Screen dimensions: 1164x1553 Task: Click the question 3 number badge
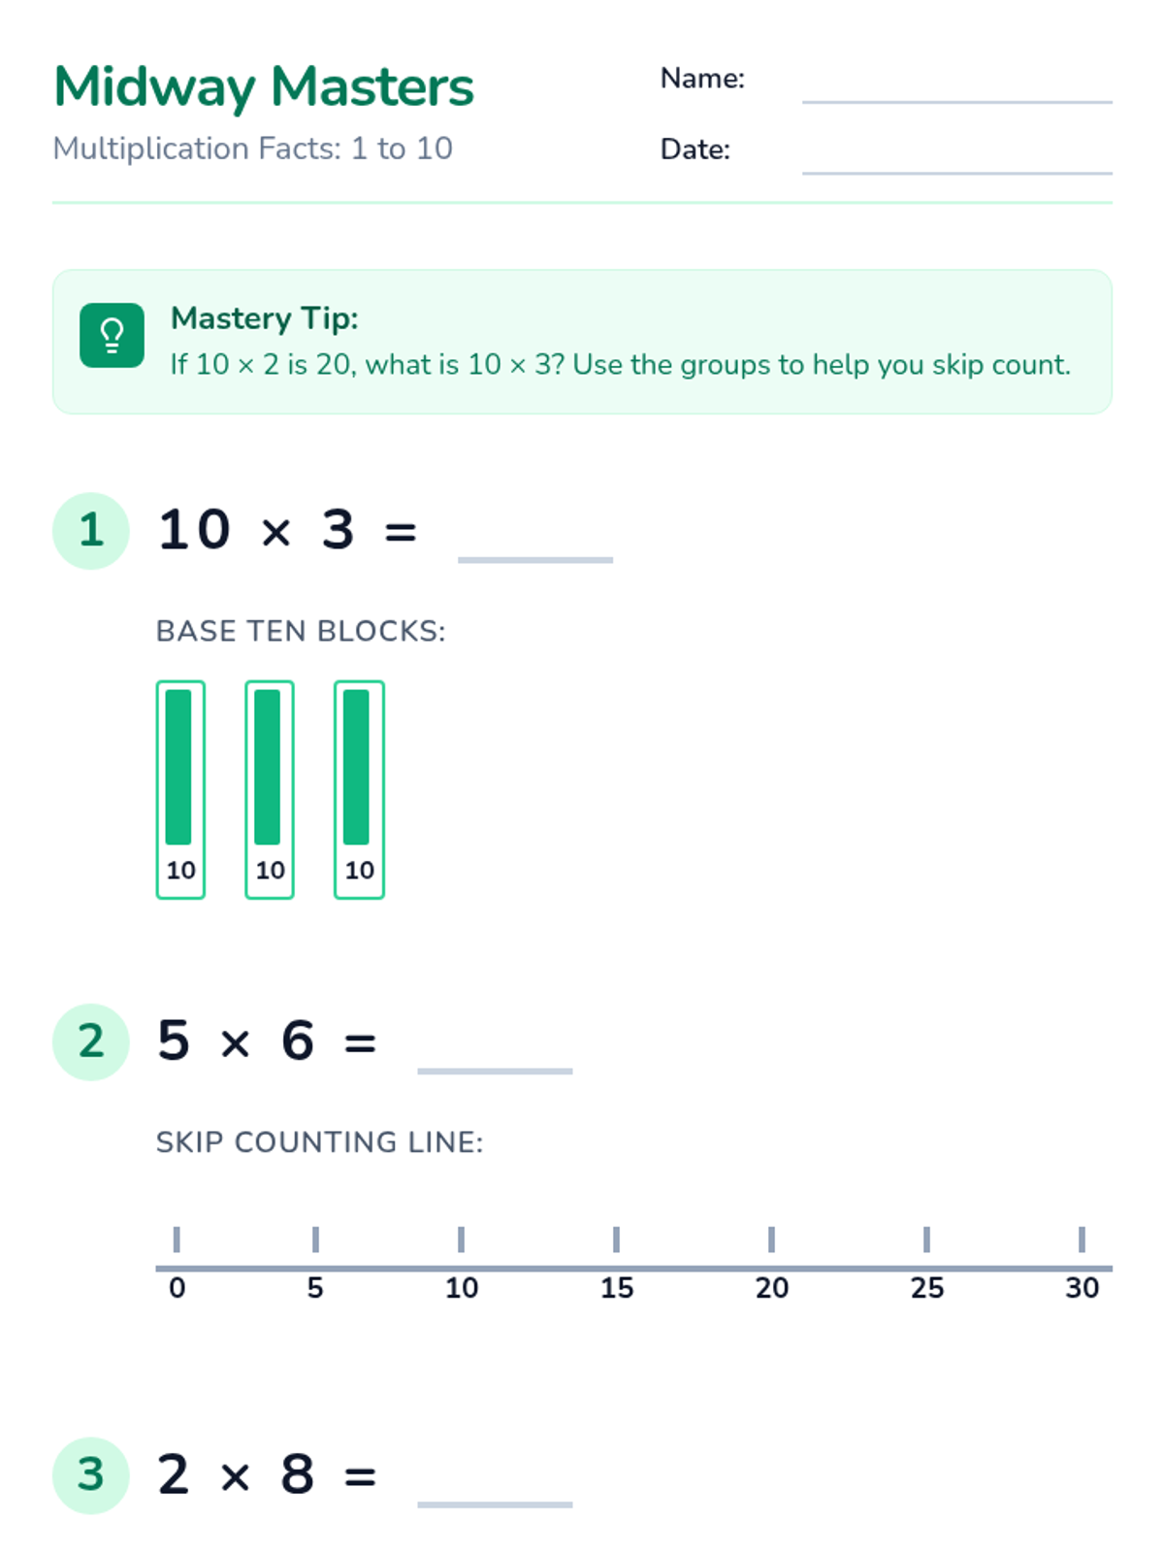point(91,1475)
